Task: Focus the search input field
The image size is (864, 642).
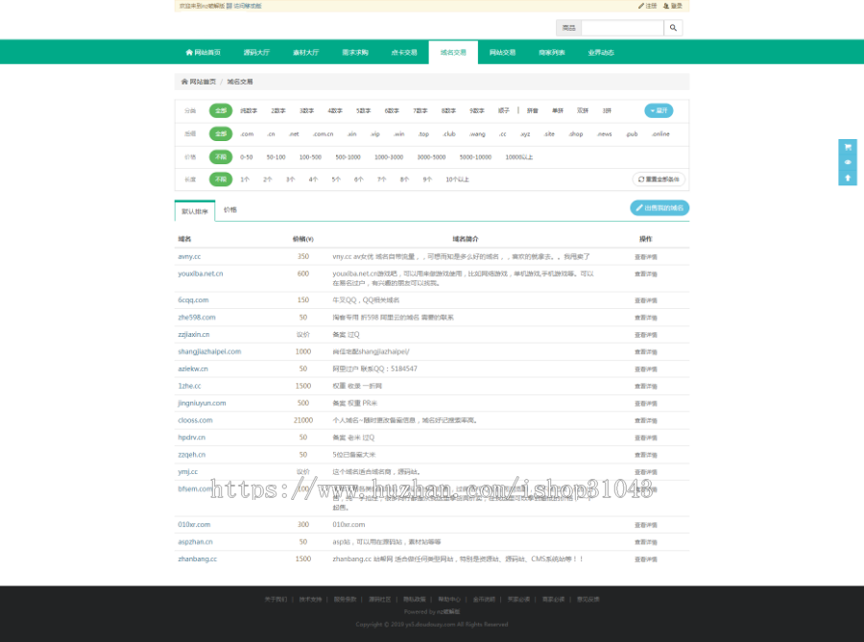Action: click(622, 28)
